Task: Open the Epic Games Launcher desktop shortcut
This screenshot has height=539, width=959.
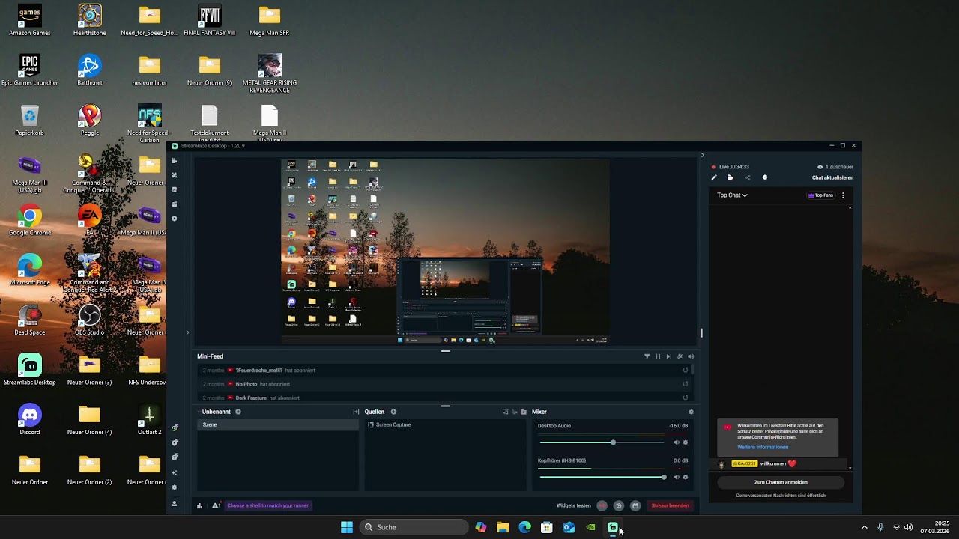Action: click(x=30, y=70)
